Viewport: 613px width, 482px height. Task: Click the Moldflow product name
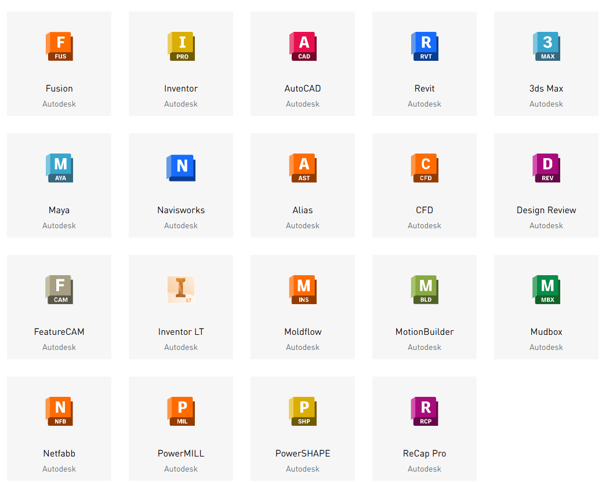click(x=303, y=332)
